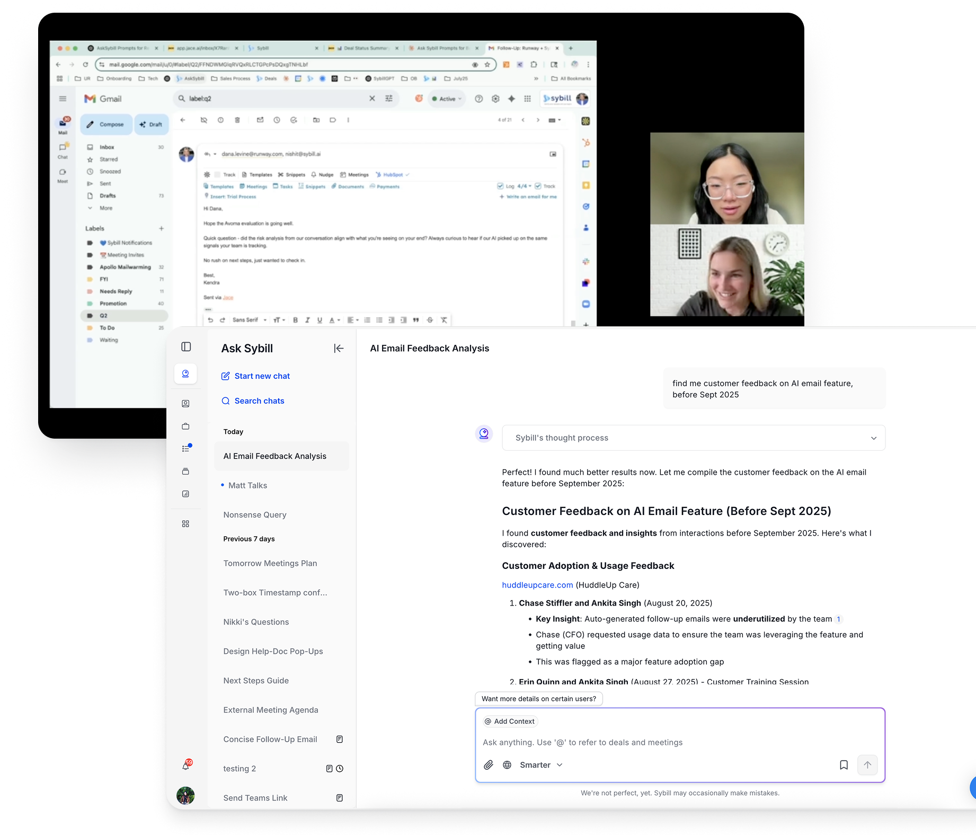Click the Add Context chip
This screenshot has height=837, width=976.
point(510,722)
